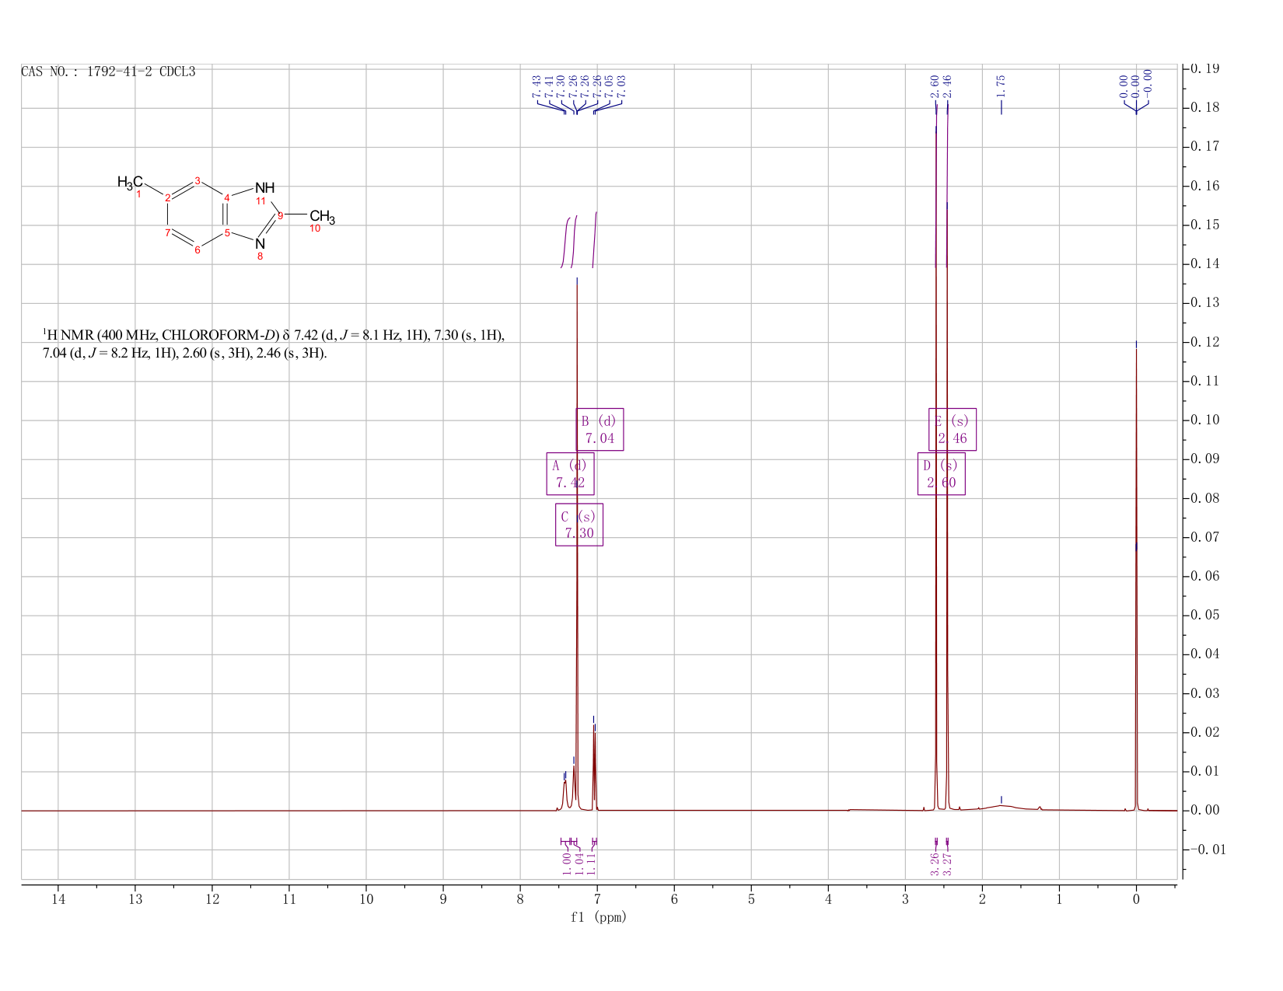Image resolution: width=1283 pixels, height=991 pixels.
Task: Select multiplet box A (d) 7.42
Action: tap(570, 473)
